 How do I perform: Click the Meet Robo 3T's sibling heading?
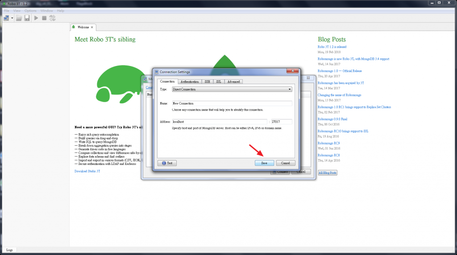click(x=105, y=40)
